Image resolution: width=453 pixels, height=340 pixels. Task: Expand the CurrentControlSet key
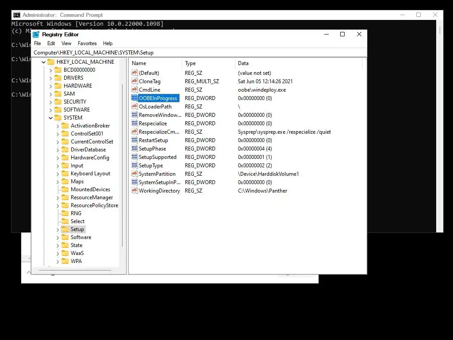tap(58, 142)
